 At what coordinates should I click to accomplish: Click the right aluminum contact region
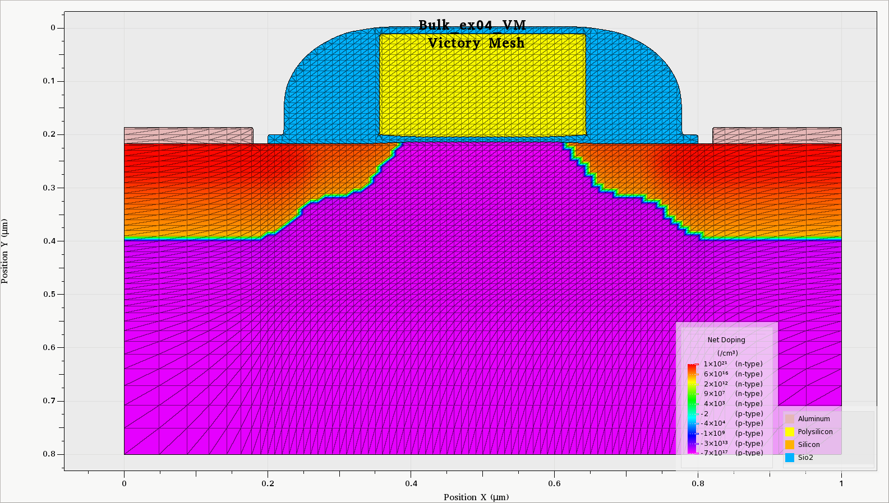pyautogui.click(x=777, y=136)
